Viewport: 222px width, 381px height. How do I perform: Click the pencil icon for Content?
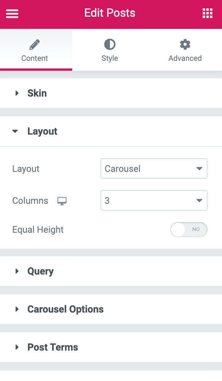tap(35, 45)
